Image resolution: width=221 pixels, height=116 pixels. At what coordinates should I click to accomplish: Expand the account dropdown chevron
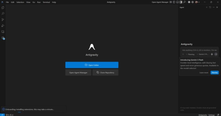[199, 2]
